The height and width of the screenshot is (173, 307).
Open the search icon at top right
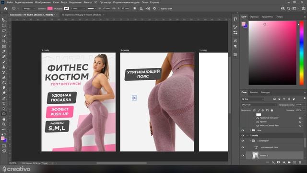288,9
